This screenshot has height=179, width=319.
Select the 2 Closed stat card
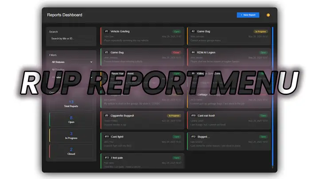(71, 151)
